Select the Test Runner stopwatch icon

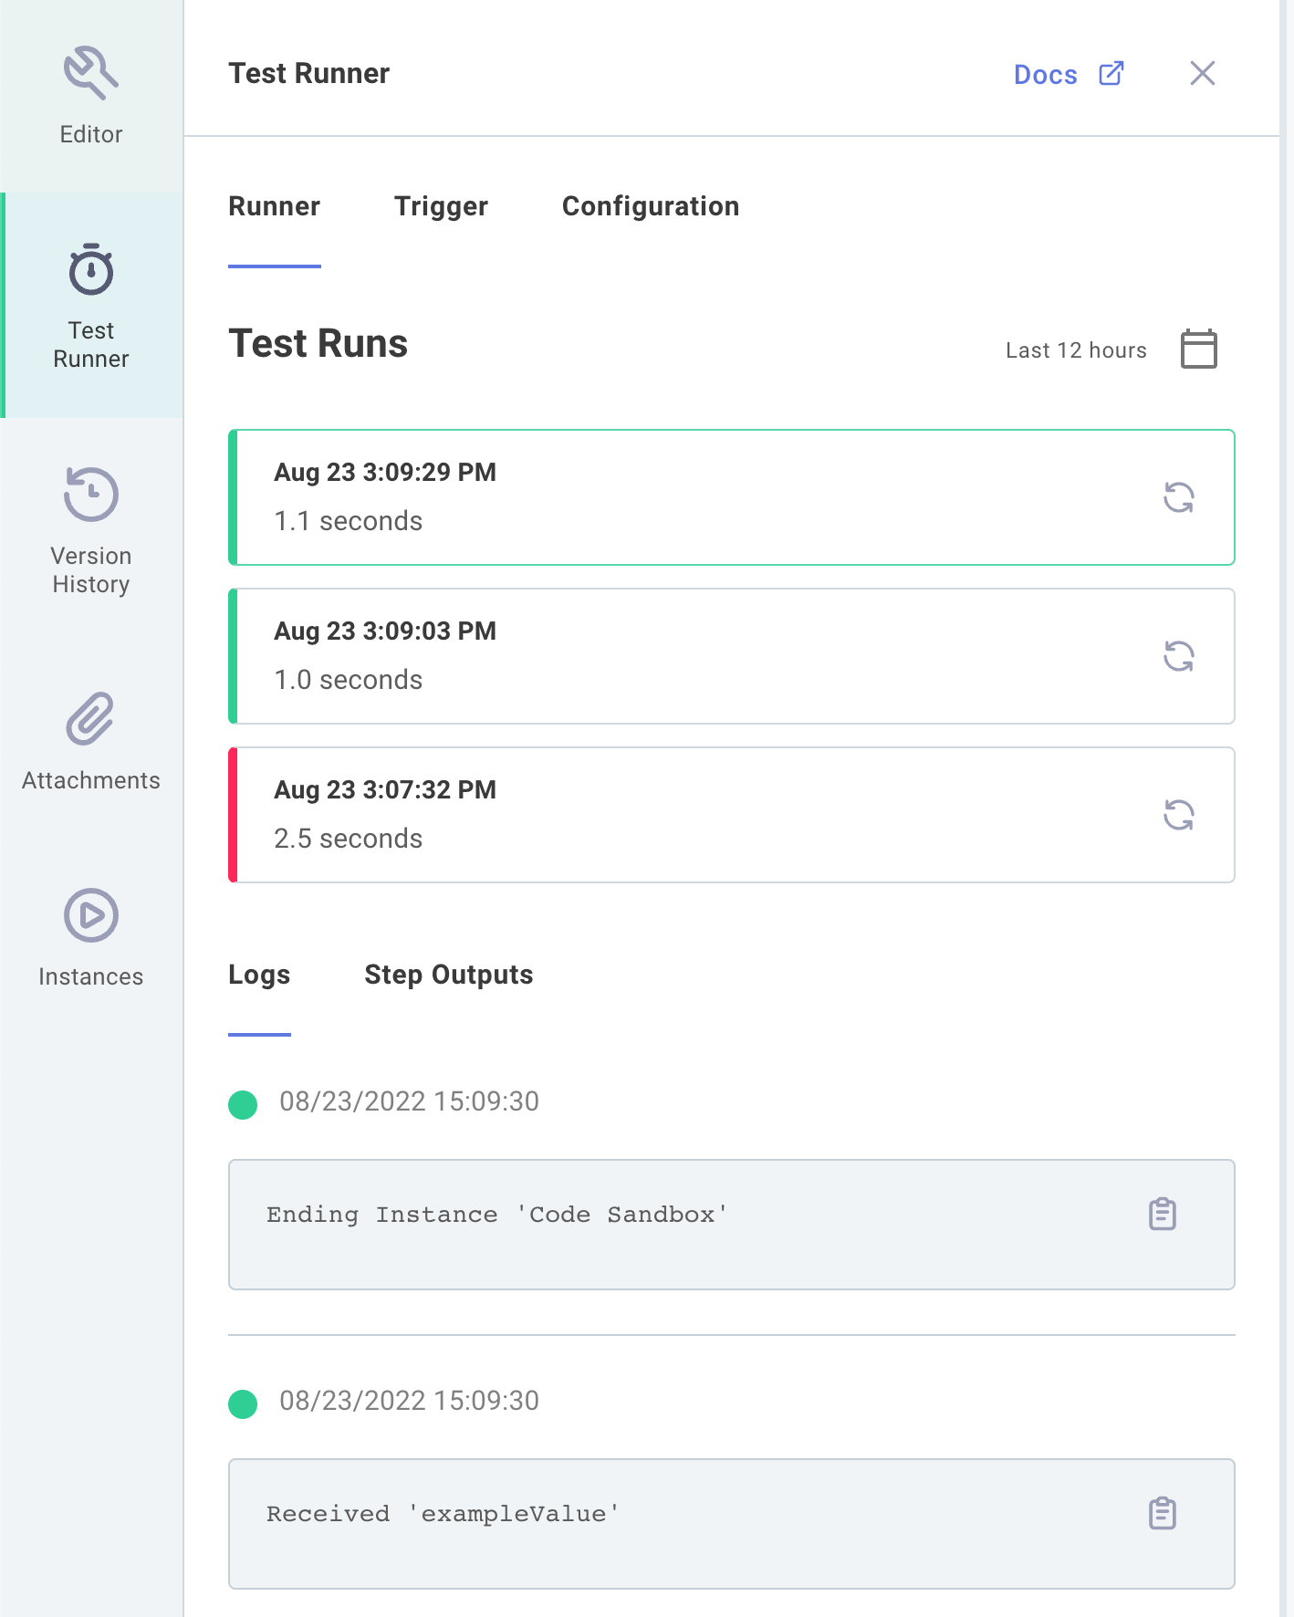pyautogui.click(x=89, y=269)
